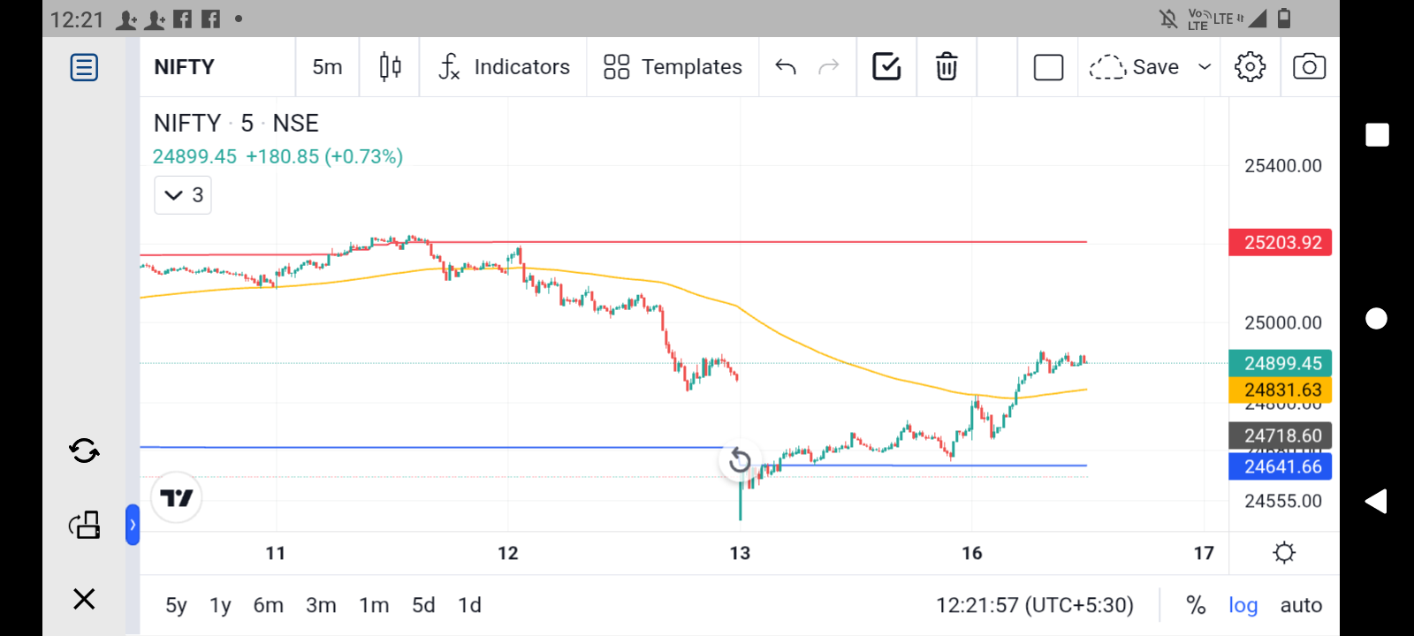Select the 5y date range

pyautogui.click(x=176, y=605)
